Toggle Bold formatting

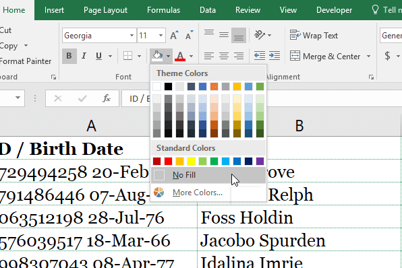(x=69, y=56)
